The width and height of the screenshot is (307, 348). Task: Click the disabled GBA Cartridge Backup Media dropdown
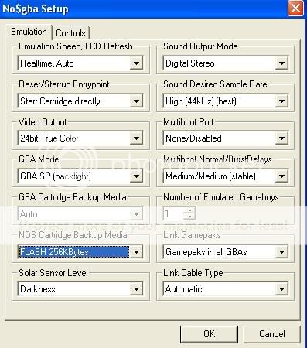[80, 214]
